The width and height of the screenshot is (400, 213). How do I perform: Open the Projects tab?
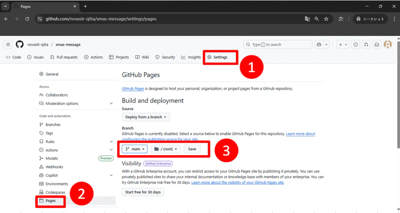tap(119, 57)
